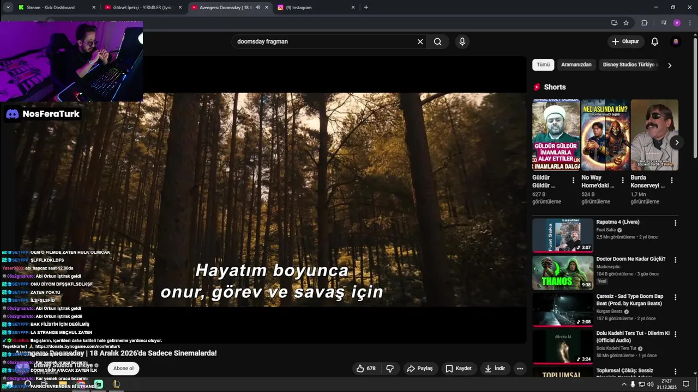Open the Discord NosFeraTurk overlay badge
The image size is (698, 392).
pyautogui.click(x=43, y=114)
